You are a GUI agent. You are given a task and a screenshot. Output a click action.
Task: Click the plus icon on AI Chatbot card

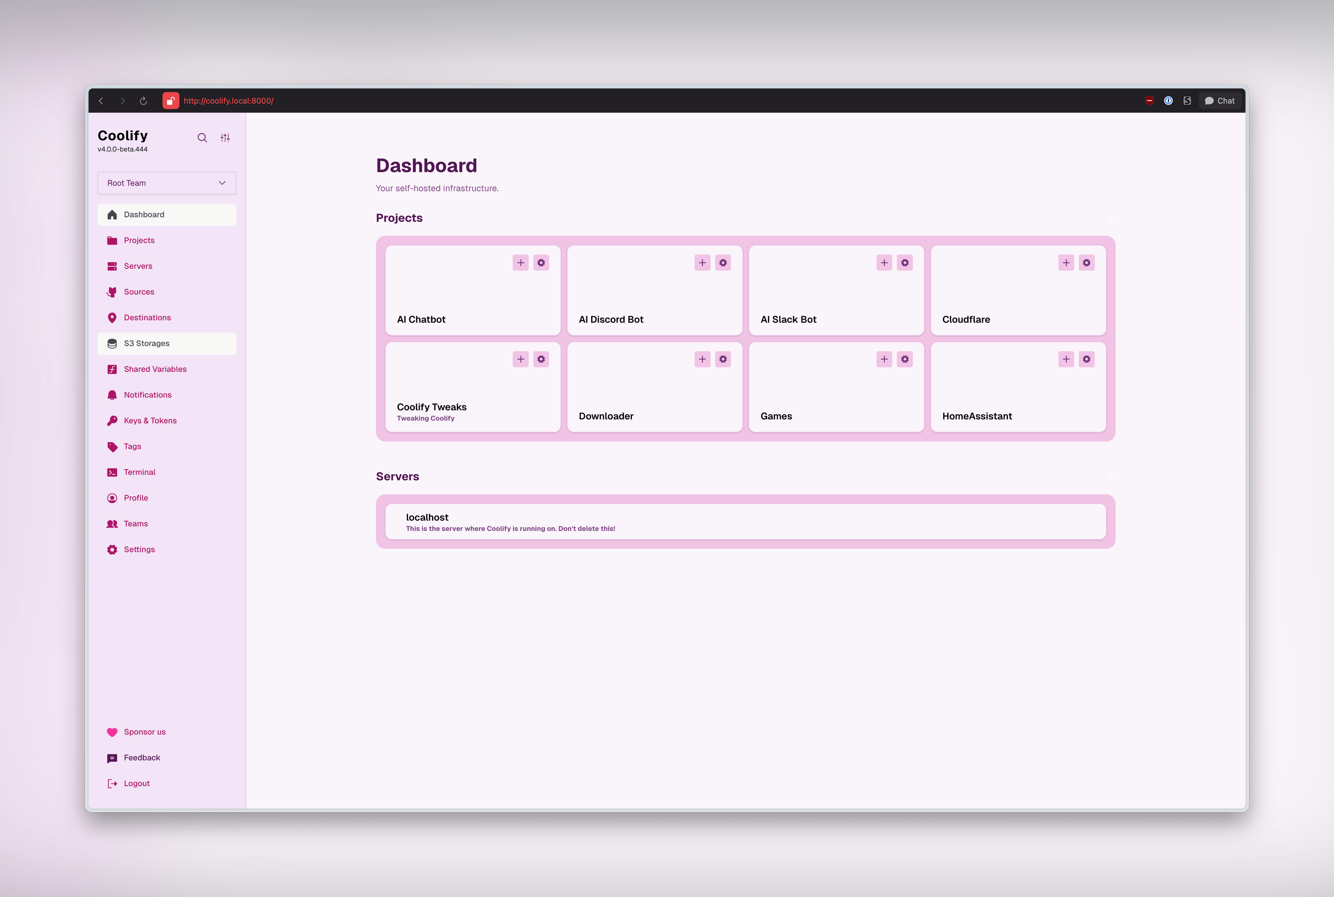click(520, 263)
